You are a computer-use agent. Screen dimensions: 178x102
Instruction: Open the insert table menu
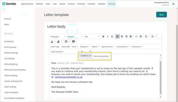tap(74, 42)
